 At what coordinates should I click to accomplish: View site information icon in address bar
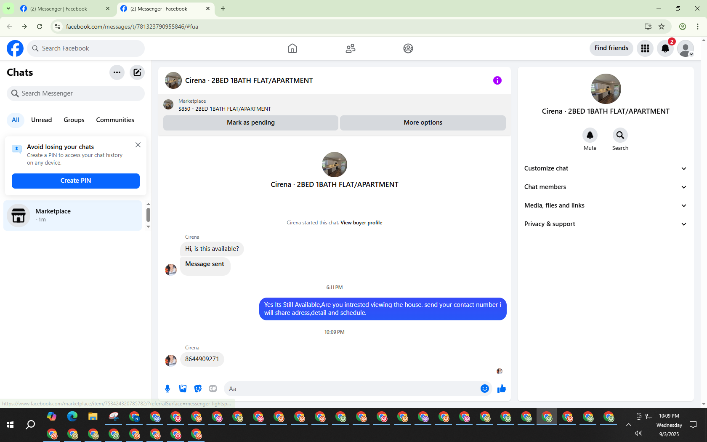click(58, 27)
